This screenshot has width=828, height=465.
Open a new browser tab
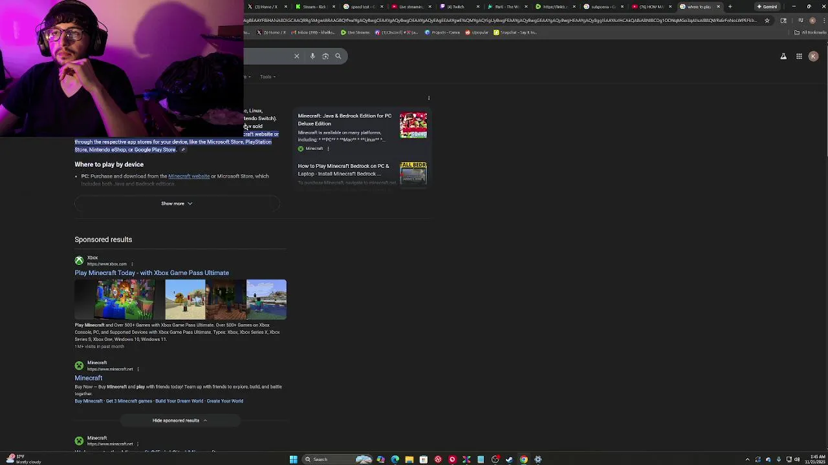pos(730,6)
